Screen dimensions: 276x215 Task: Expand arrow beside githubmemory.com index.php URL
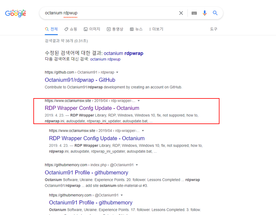pyautogui.click(x=137, y=165)
